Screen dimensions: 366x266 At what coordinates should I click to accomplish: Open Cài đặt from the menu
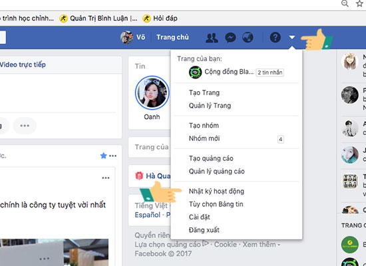(200, 217)
